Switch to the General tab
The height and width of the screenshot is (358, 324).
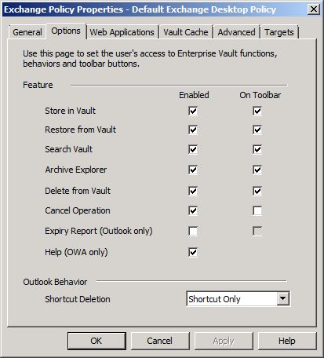[x=27, y=32]
